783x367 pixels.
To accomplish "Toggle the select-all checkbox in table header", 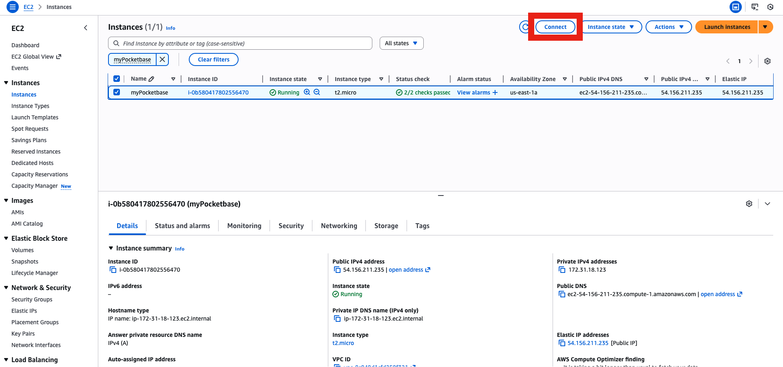I will click(x=117, y=79).
